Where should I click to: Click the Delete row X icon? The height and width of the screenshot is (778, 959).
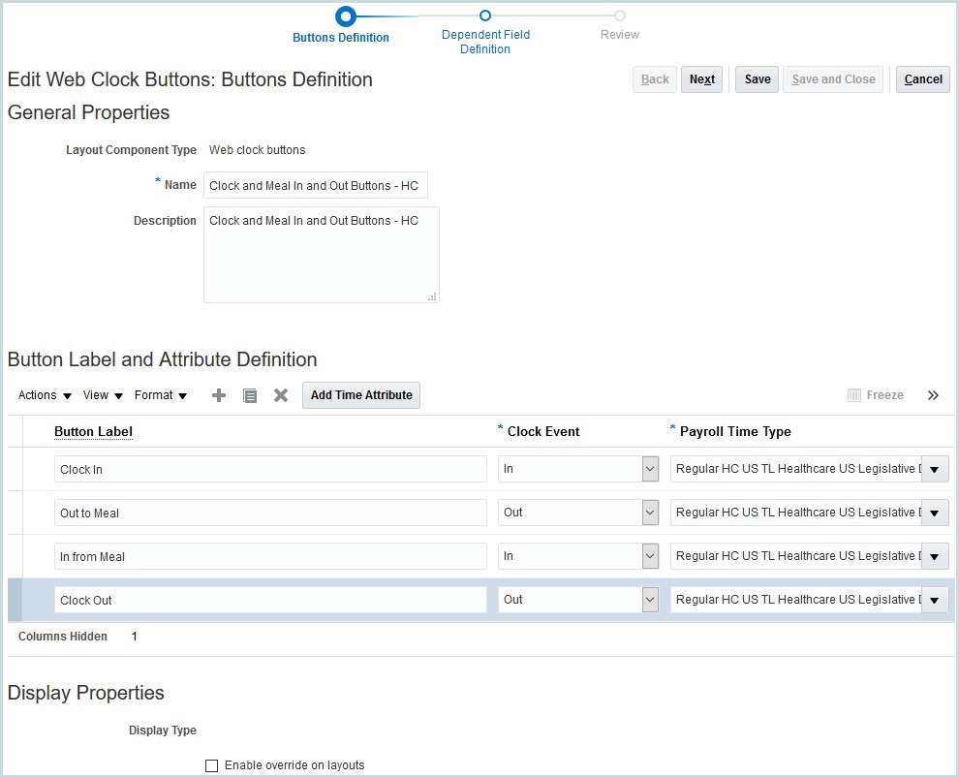(279, 395)
